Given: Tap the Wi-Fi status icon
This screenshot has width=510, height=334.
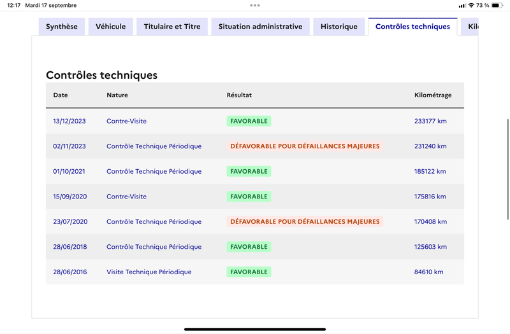Looking at the screenshot, I should pos(471,5).
